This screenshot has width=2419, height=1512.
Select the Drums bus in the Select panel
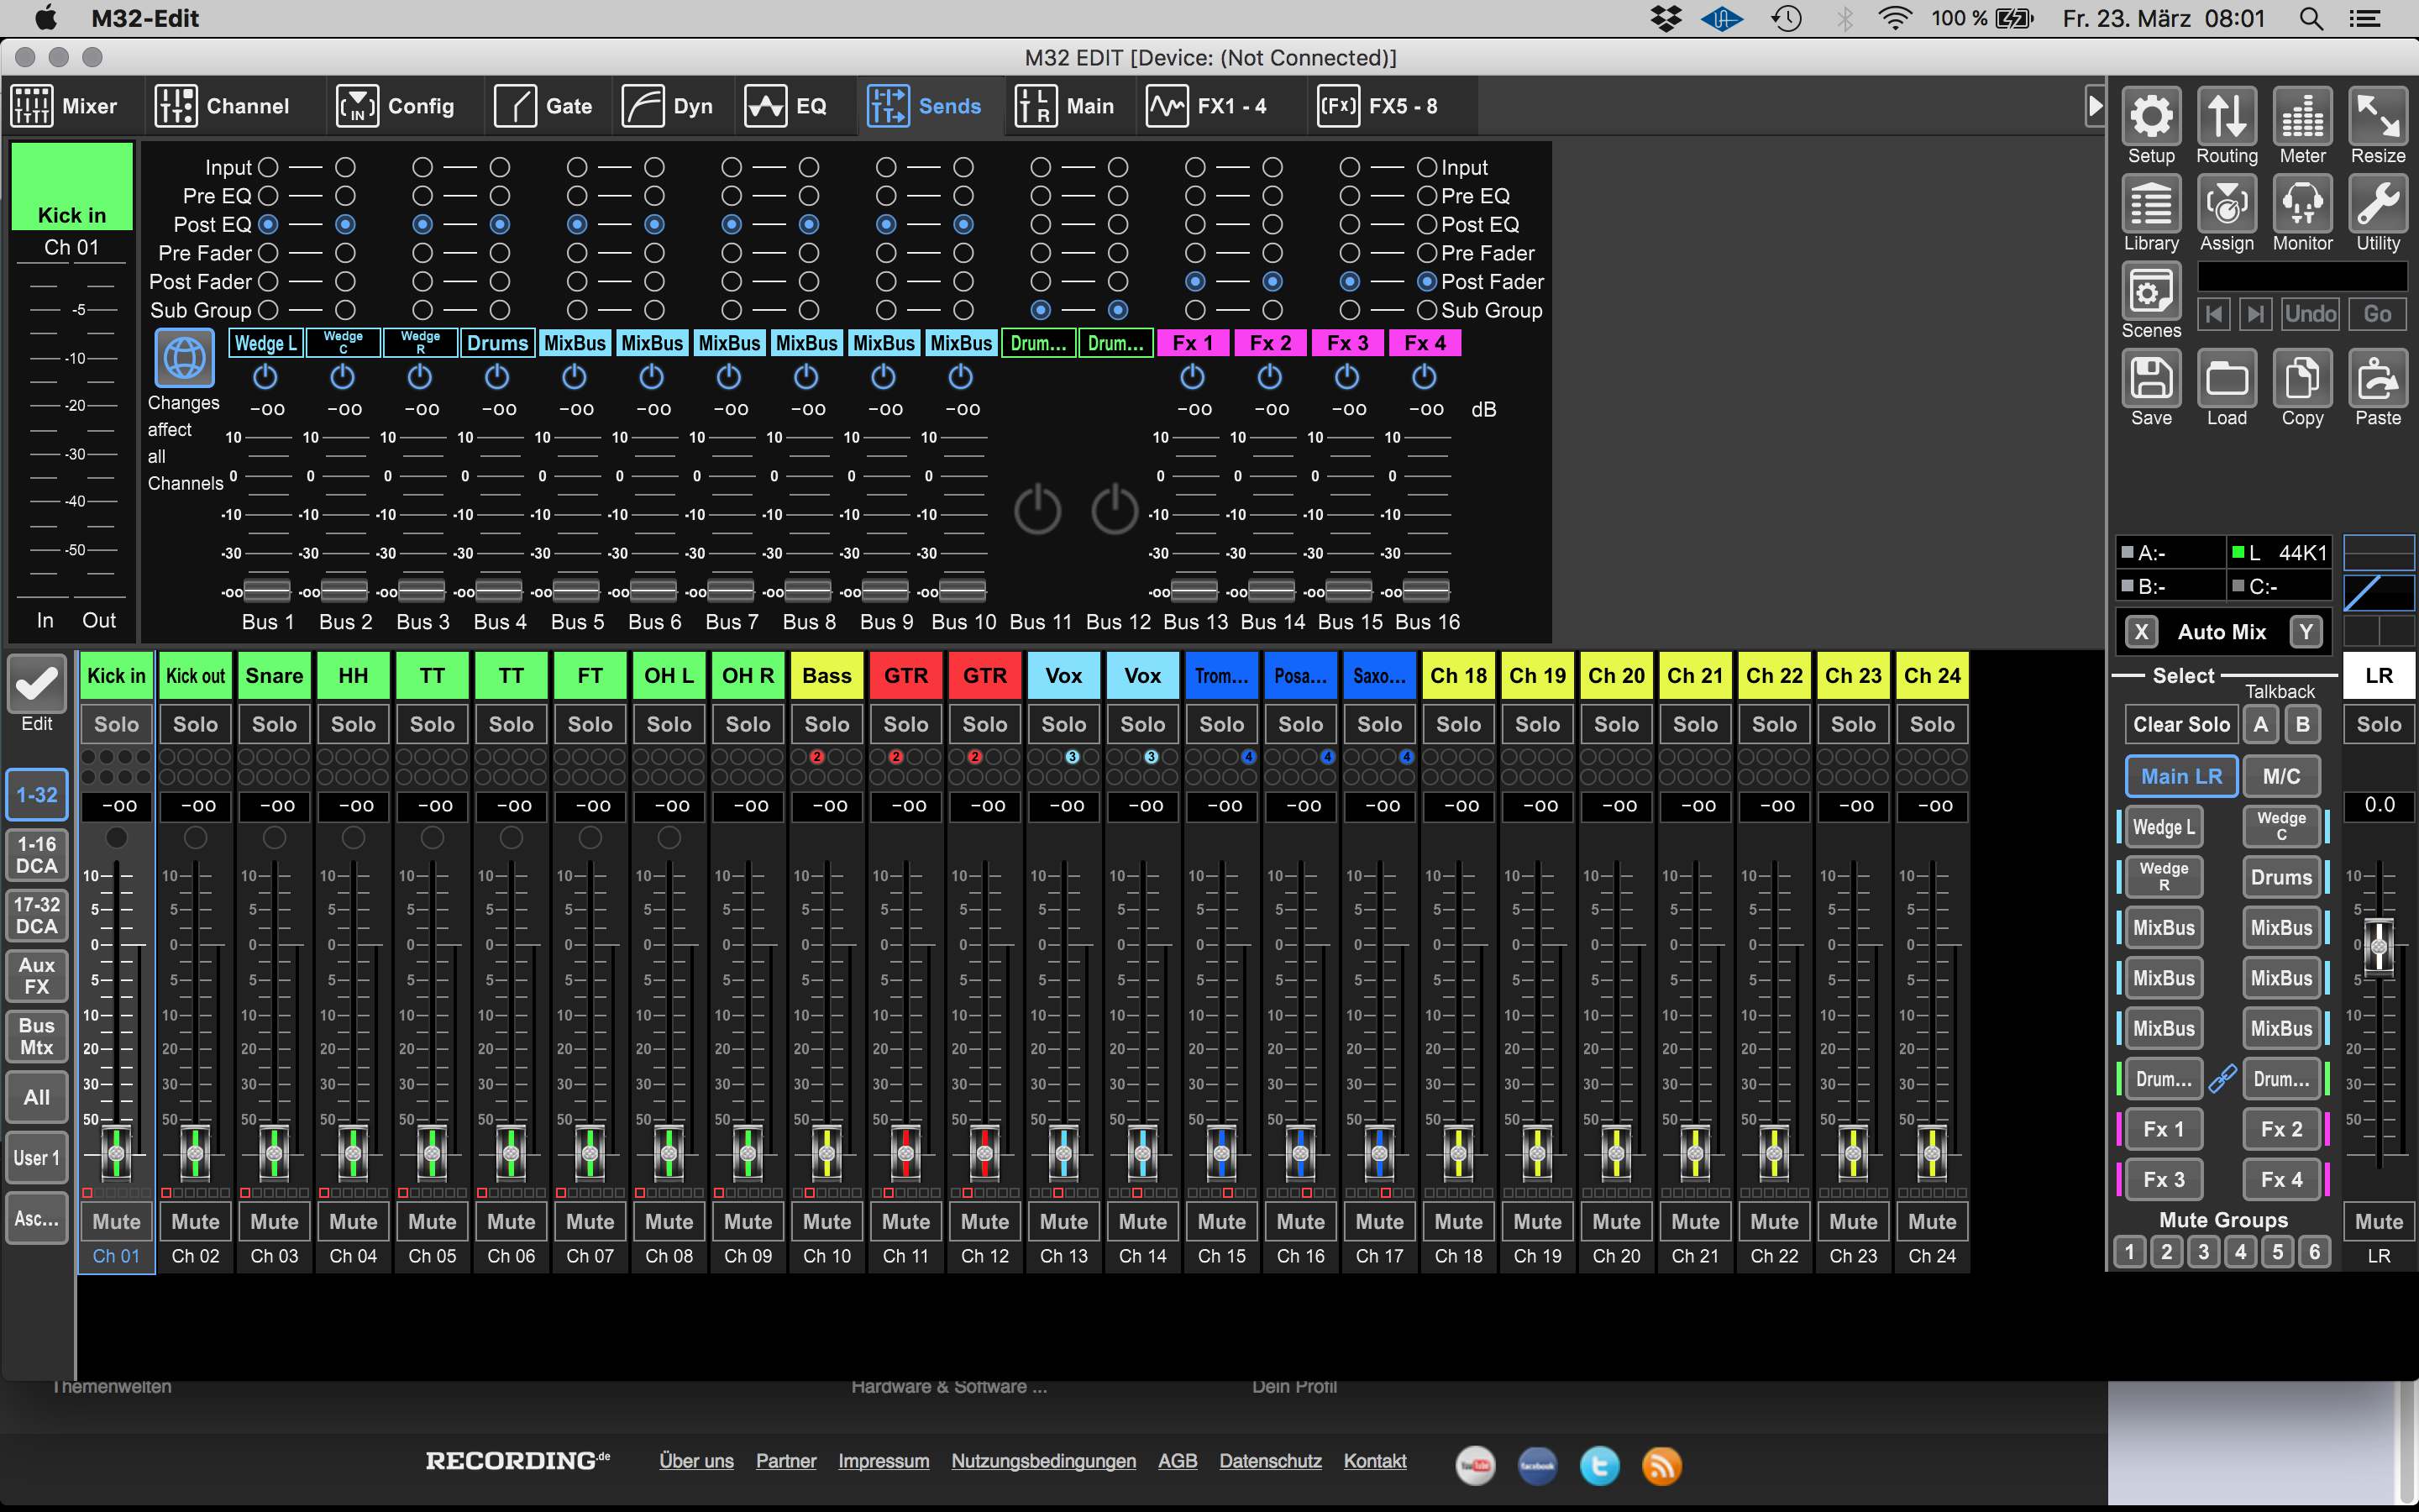tap(2280, 877)
